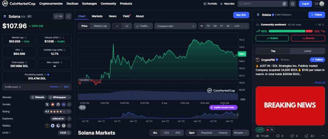The image size is (328, 139).
Task: Set chart range to 1Y
Action: click(221, 26)
